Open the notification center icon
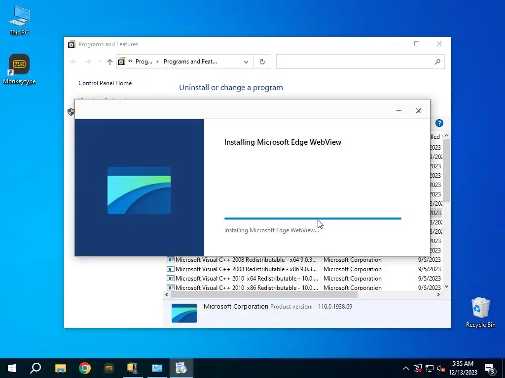This screenshot has height=378, width=505. click(490, 368)
